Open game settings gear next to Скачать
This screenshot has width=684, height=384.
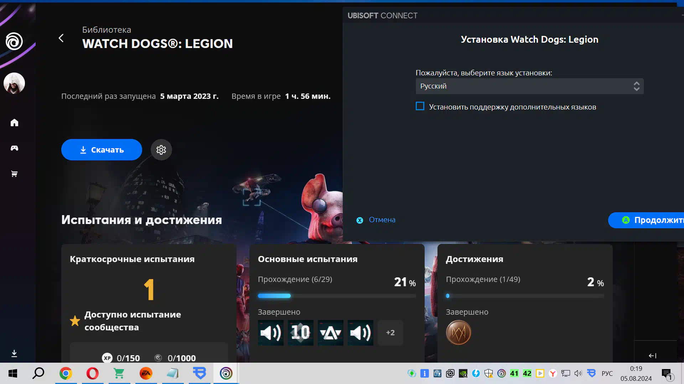(161, 150)
